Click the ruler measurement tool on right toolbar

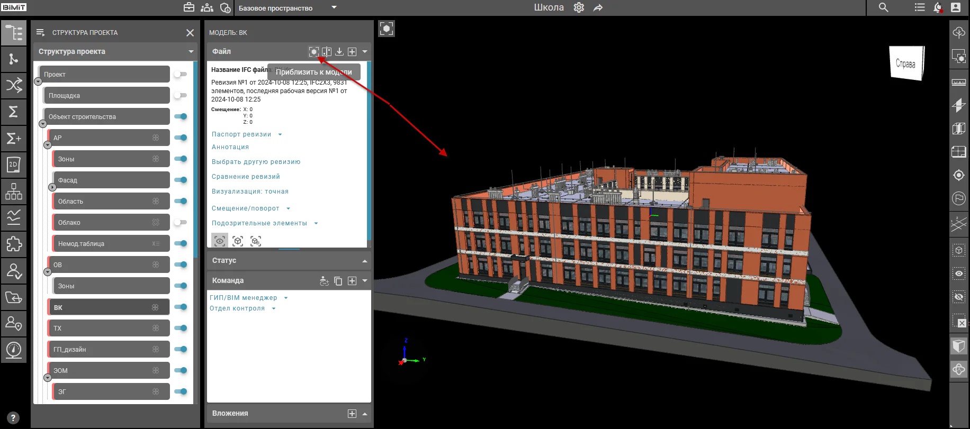(959, 83)
